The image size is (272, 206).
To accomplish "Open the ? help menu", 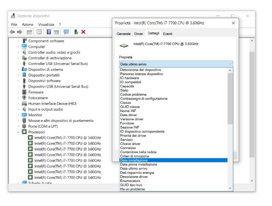I will point(60,24).
